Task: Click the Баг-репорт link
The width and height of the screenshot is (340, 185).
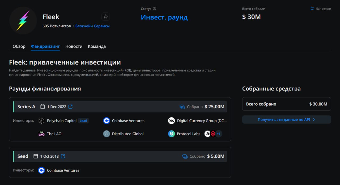Action: 324,9
